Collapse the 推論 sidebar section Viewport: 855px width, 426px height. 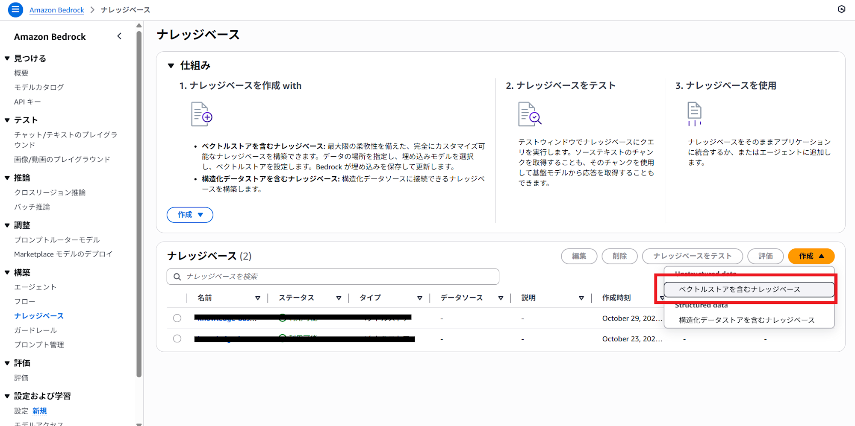(7, 178)
